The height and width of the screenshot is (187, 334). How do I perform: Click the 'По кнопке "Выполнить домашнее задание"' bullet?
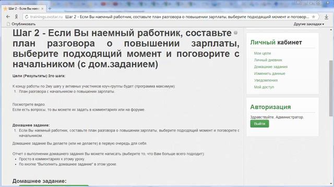(68, 164)
